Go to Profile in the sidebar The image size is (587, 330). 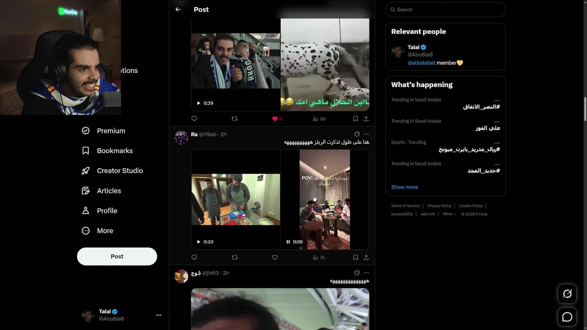click(99, 211)
